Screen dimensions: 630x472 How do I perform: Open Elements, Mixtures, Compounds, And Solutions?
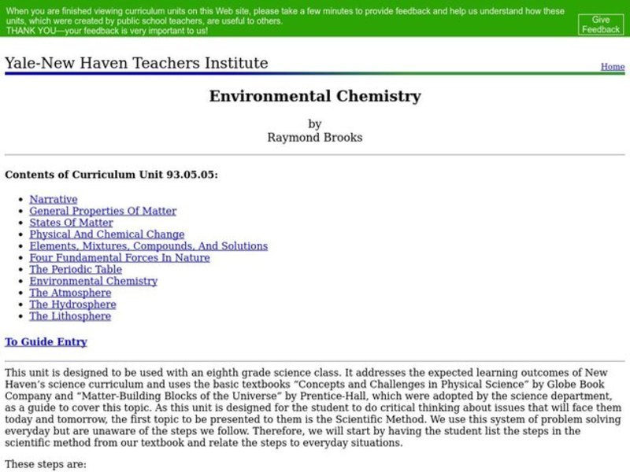[148, 246]
